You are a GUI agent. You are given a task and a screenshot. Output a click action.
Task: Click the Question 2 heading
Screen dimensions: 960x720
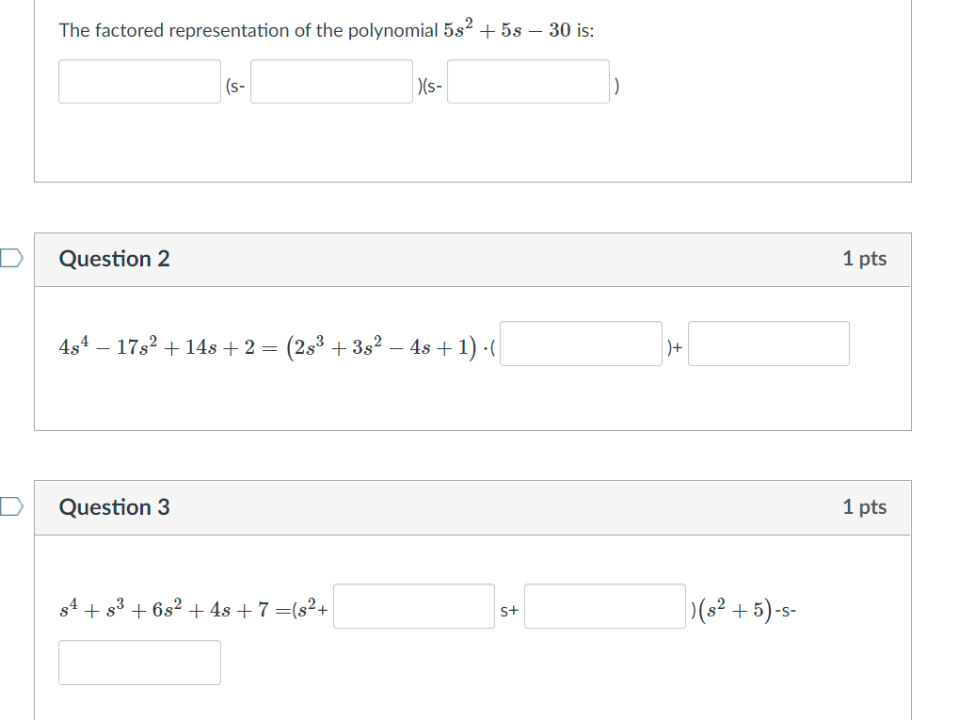[115, 259]
